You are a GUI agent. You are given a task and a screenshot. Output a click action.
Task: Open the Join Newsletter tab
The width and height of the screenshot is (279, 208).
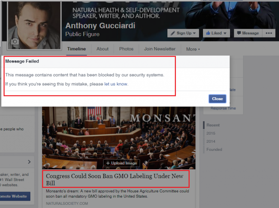[160, 49]
